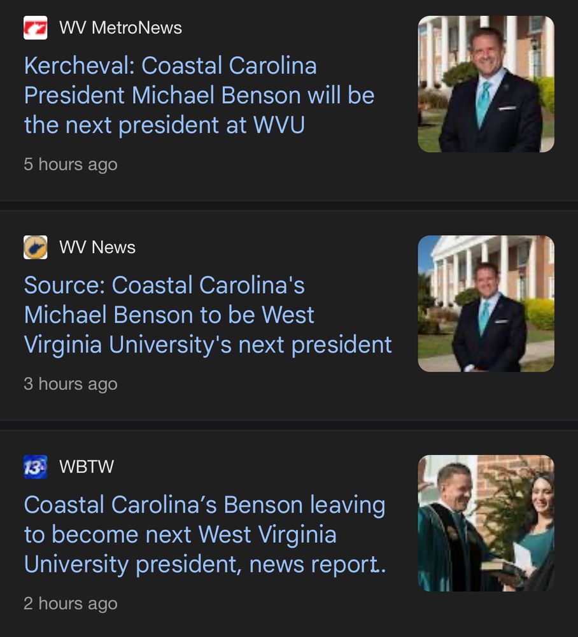Select the WBTW article thumbnail
Image resolution: width=578 pixels, height=637 pixels.
tap(486, 523)
